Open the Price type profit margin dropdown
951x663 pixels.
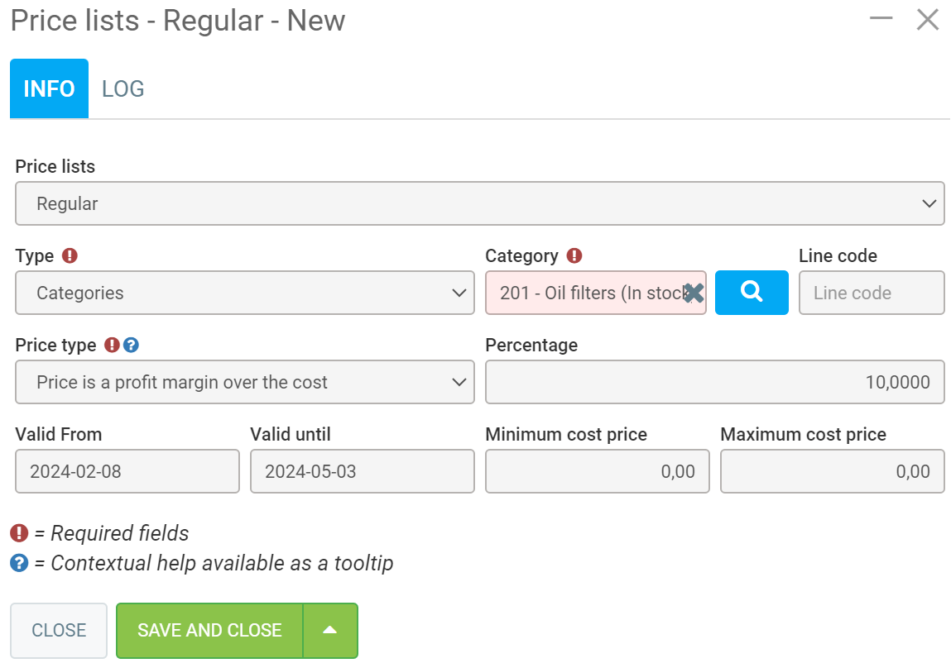point(244,382)
